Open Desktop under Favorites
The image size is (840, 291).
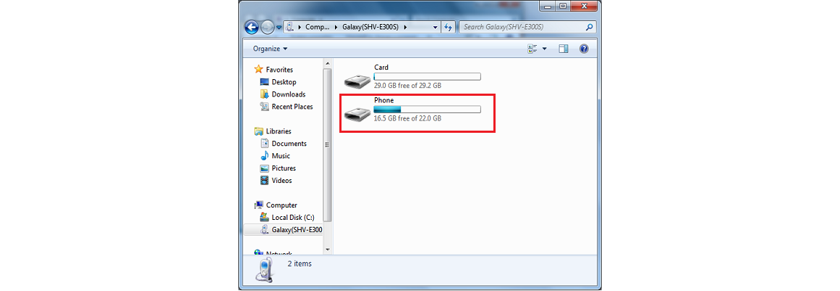point(284,82)
